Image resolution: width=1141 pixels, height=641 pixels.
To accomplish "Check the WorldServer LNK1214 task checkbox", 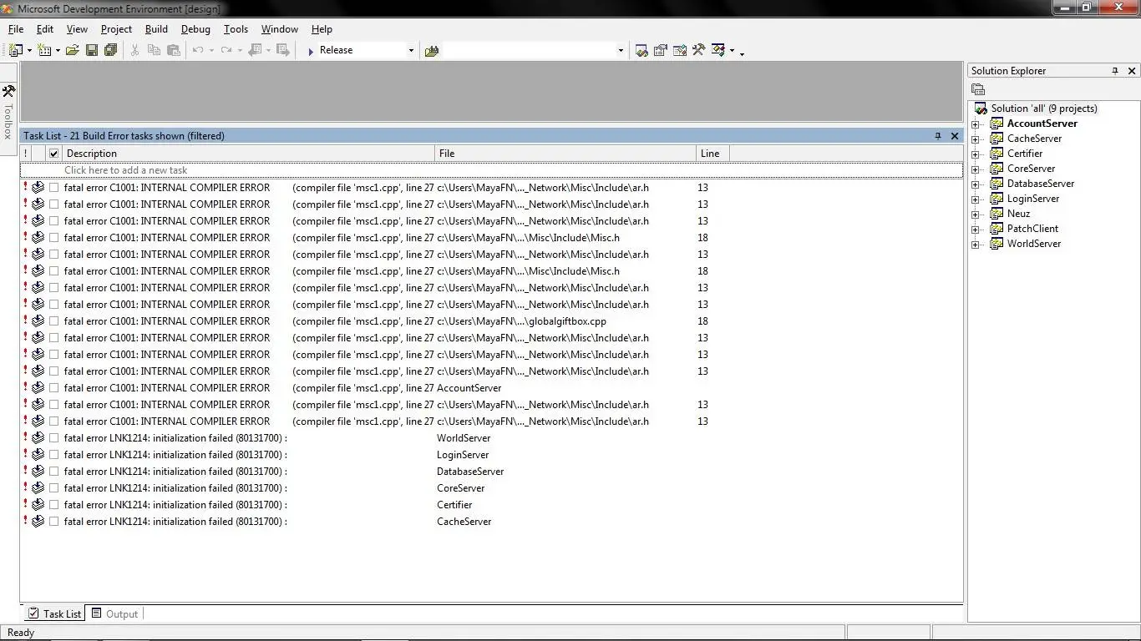I will pos(54,438).
